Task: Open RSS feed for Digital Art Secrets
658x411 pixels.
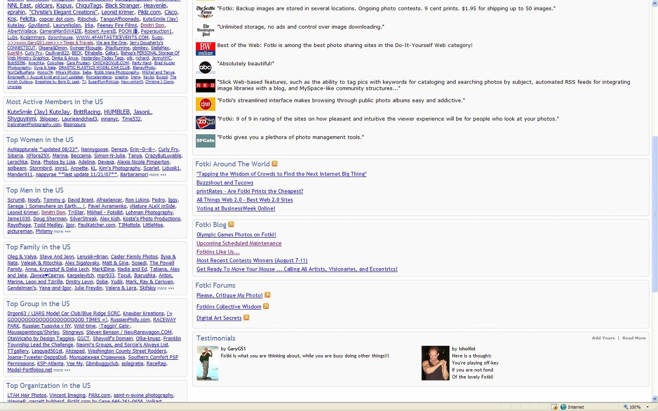Action: click(x=246, y=318)
